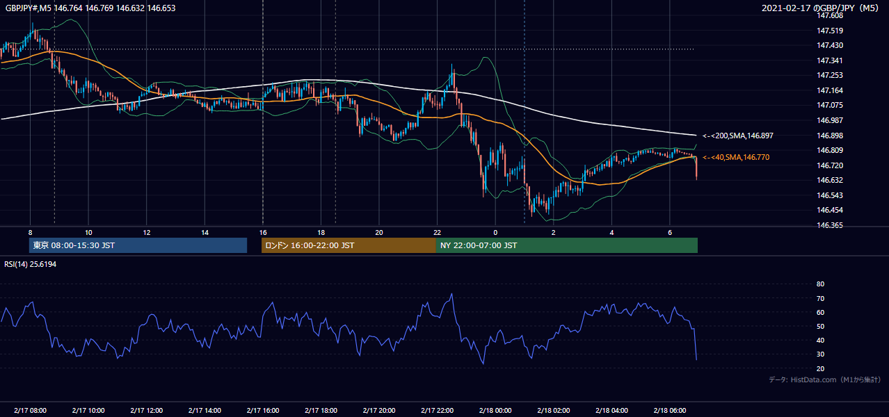Click price axis value 147.253

(x=830, y=75)
